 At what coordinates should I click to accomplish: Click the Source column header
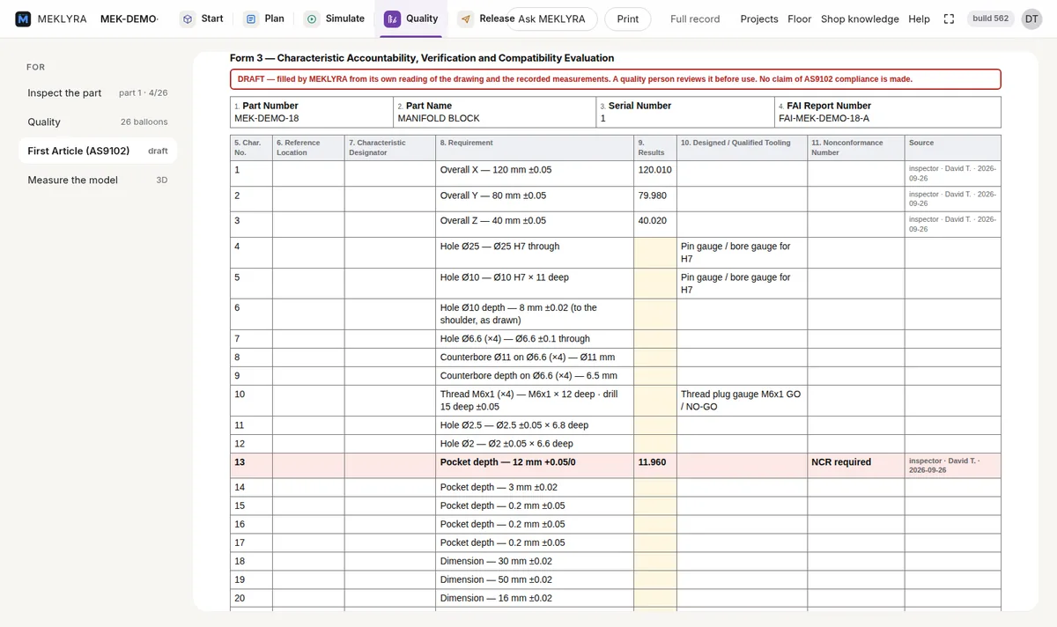point(953,147)
